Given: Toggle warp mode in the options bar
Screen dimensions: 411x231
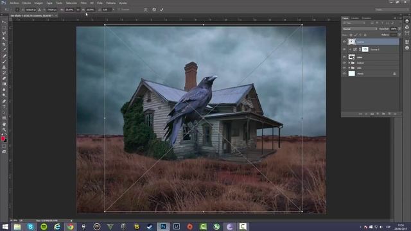Looking at the screenshot, I should (x=146, y=10).
